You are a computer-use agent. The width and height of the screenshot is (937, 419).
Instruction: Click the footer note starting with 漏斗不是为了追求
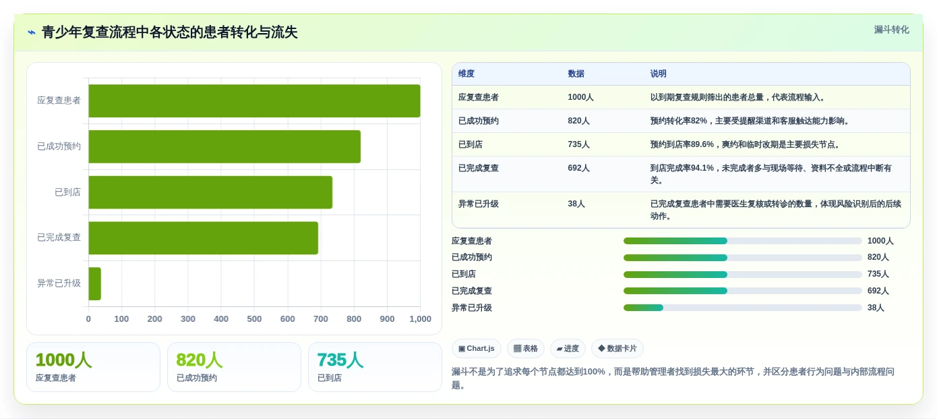(674, 379)
